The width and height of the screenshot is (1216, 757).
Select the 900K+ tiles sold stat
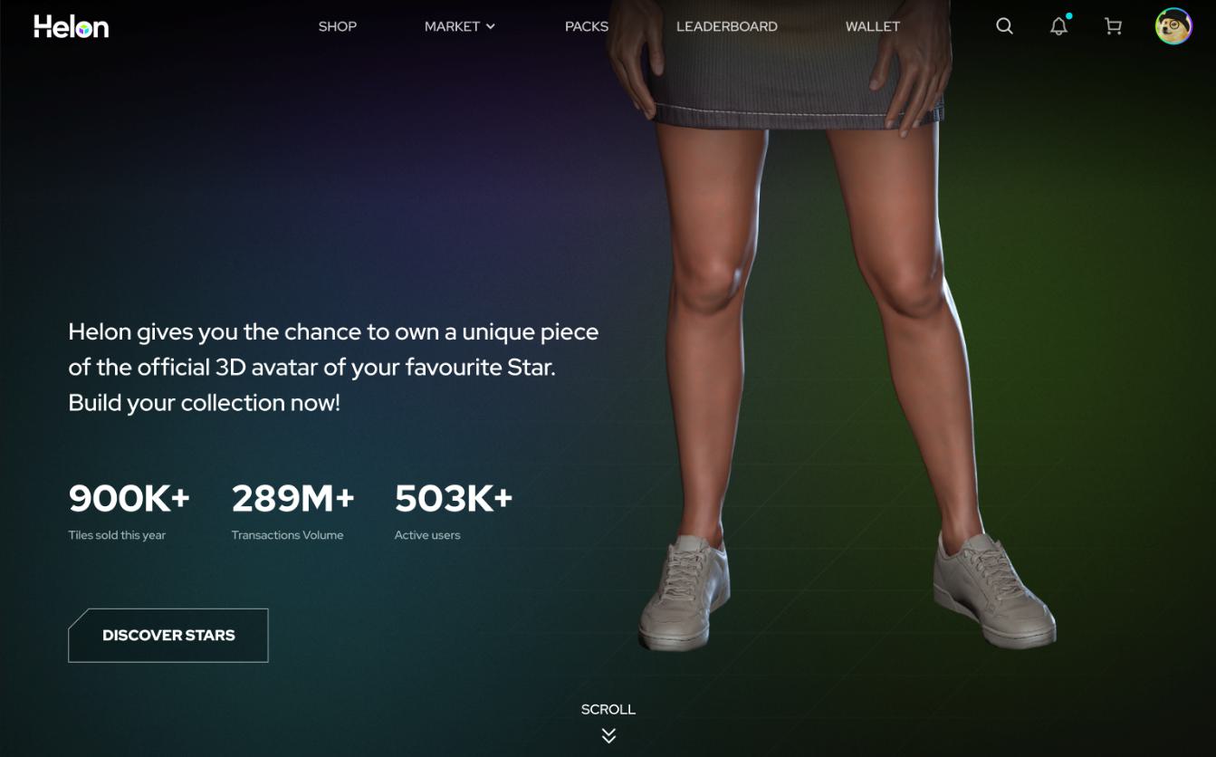click(129, 511)
